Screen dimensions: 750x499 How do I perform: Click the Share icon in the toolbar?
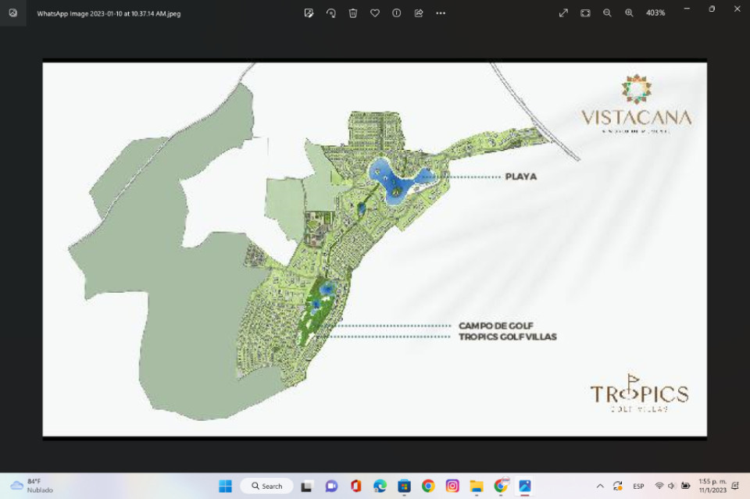pyautogui.click(x=419, y=13)
